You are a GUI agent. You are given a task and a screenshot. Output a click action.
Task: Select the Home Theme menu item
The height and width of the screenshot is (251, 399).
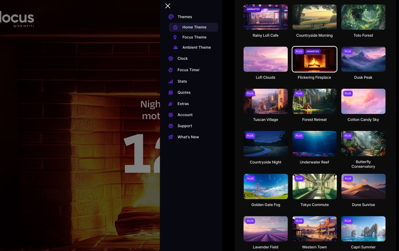pyautogui.click(x=193, y=27)
